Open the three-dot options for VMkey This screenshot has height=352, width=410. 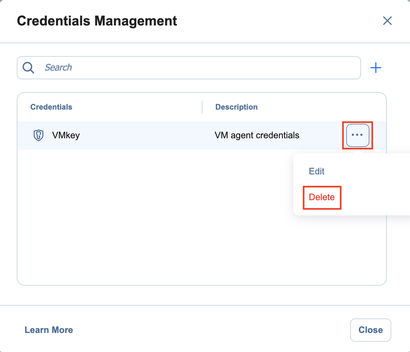[x=357, y=135]
